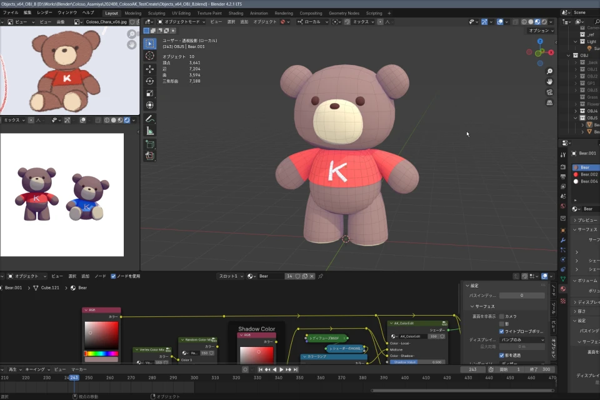This screenshot has width=600, height=400.
Task: Select the Transform tool
Action: pyautogui.click(x=149, y=105)
